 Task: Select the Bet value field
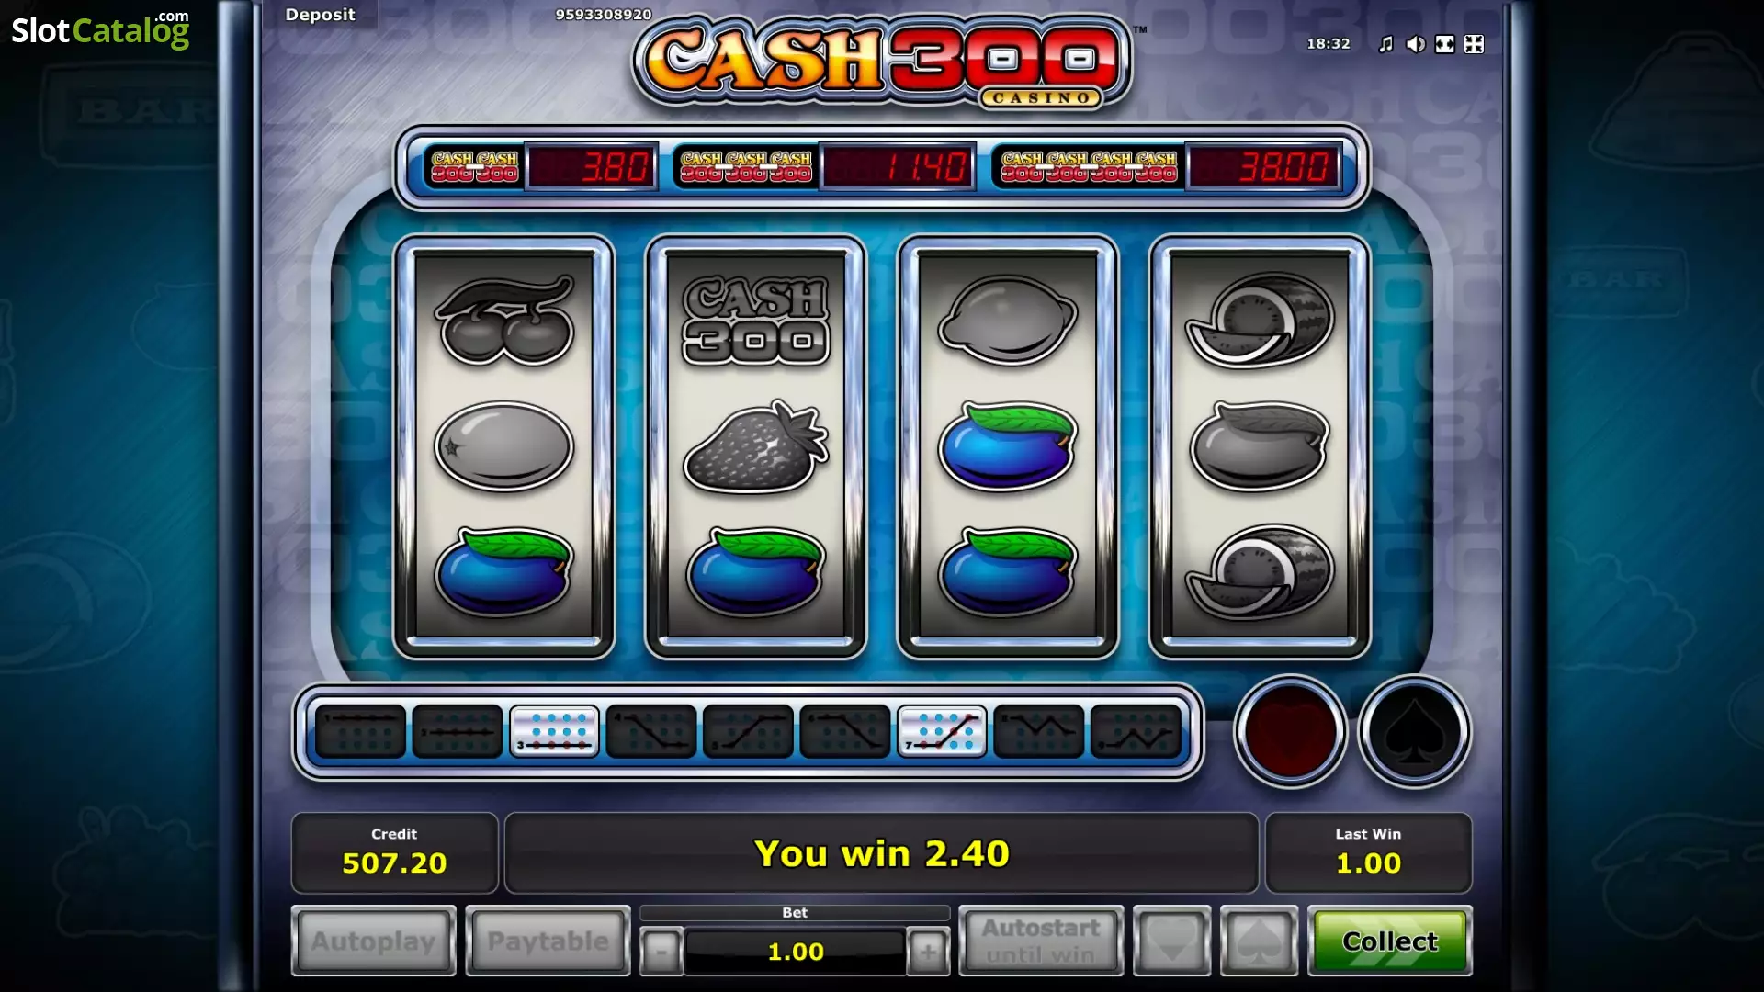(x=795, y=952)
